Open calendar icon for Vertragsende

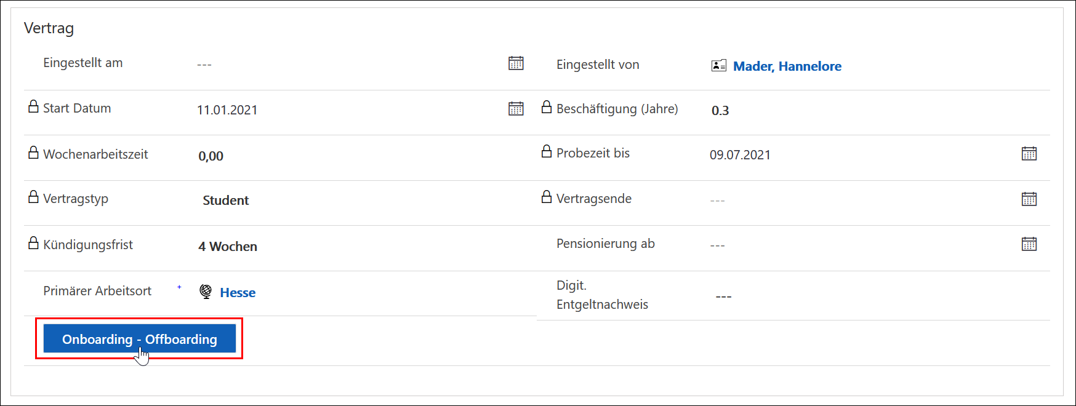click(1029, 199)
